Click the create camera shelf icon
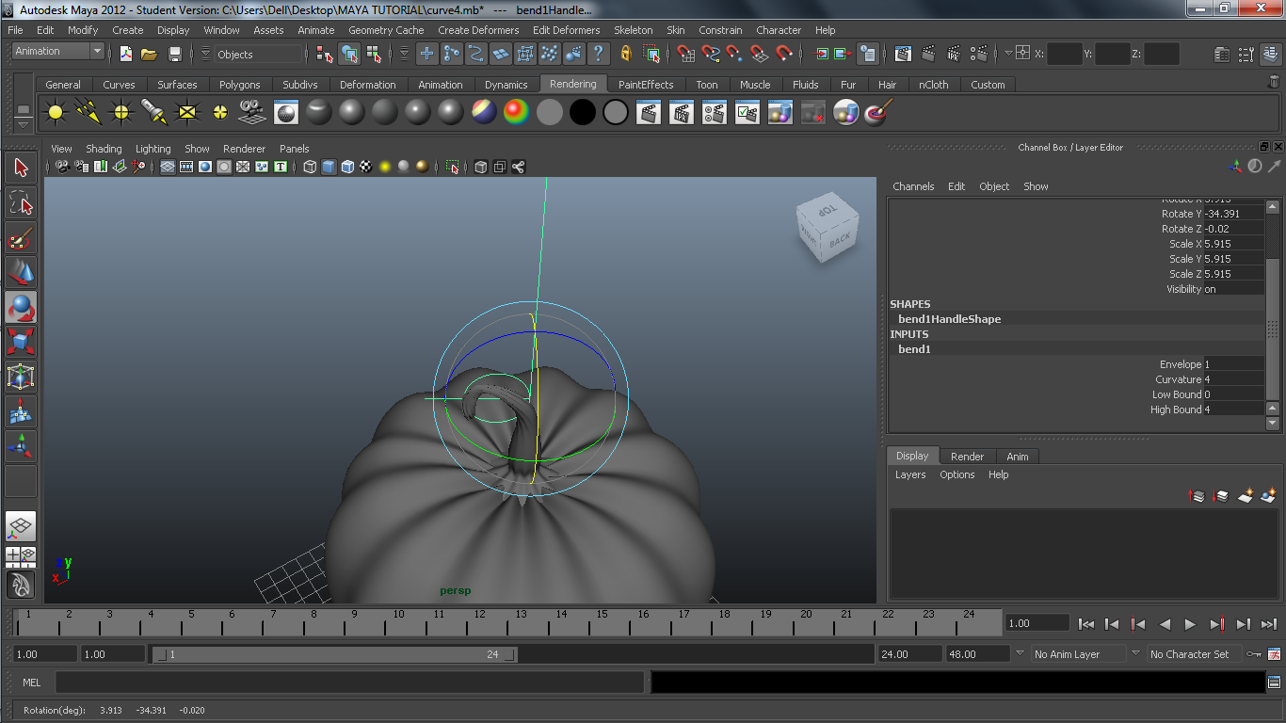This screenshot has height=723, width=1286. pyautogui.click(x=250, y=113)
